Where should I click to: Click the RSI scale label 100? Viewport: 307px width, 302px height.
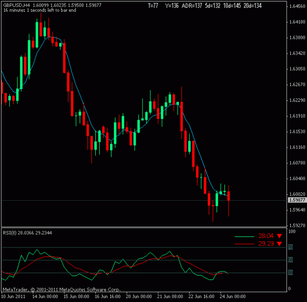click(x=292, y=232)
